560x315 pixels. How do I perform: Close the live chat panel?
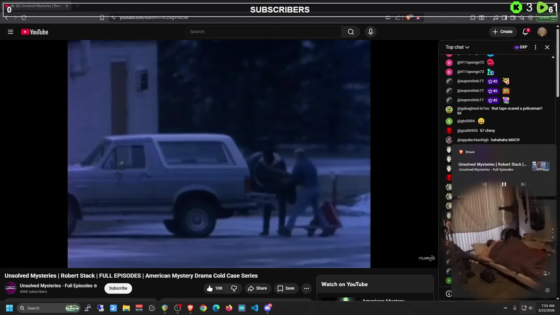[547, 47]
